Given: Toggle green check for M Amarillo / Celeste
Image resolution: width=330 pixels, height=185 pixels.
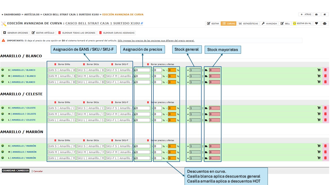Looking at the screenshot, I should (3, 114).
